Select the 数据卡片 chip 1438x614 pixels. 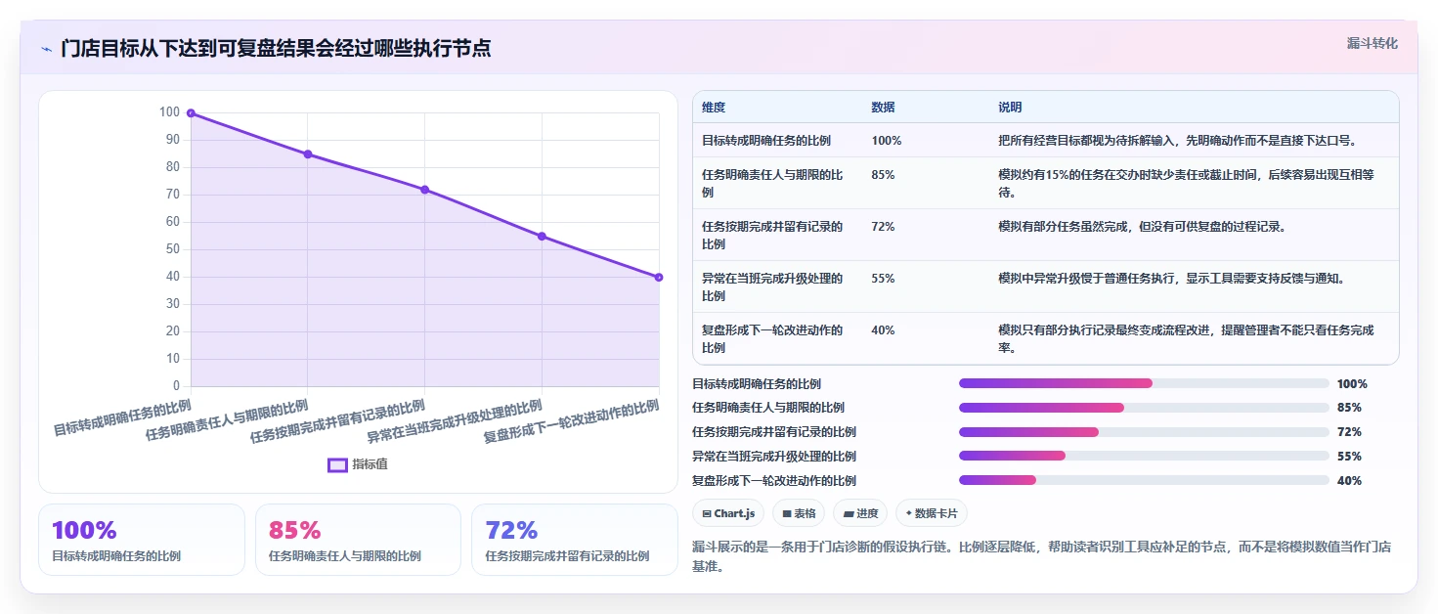click(932, 513)
